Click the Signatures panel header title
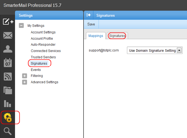 [x=105, y=15]
